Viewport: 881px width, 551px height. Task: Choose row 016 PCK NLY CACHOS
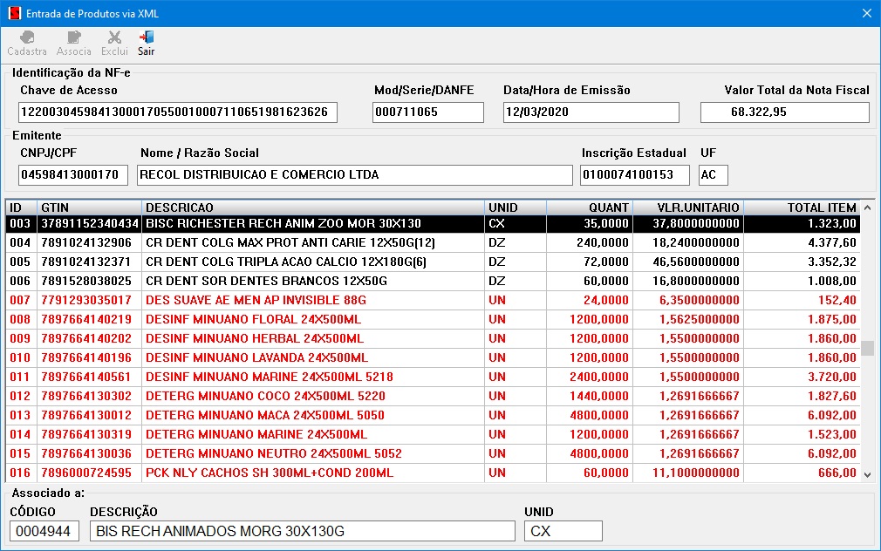269,473
